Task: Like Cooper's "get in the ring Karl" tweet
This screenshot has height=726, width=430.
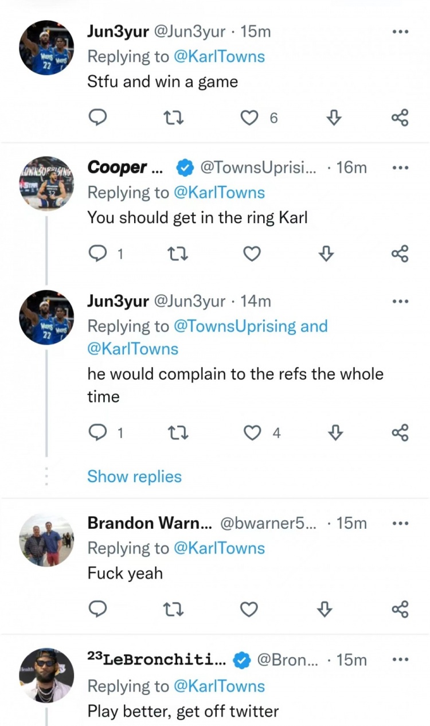Action: click(251, 254)
